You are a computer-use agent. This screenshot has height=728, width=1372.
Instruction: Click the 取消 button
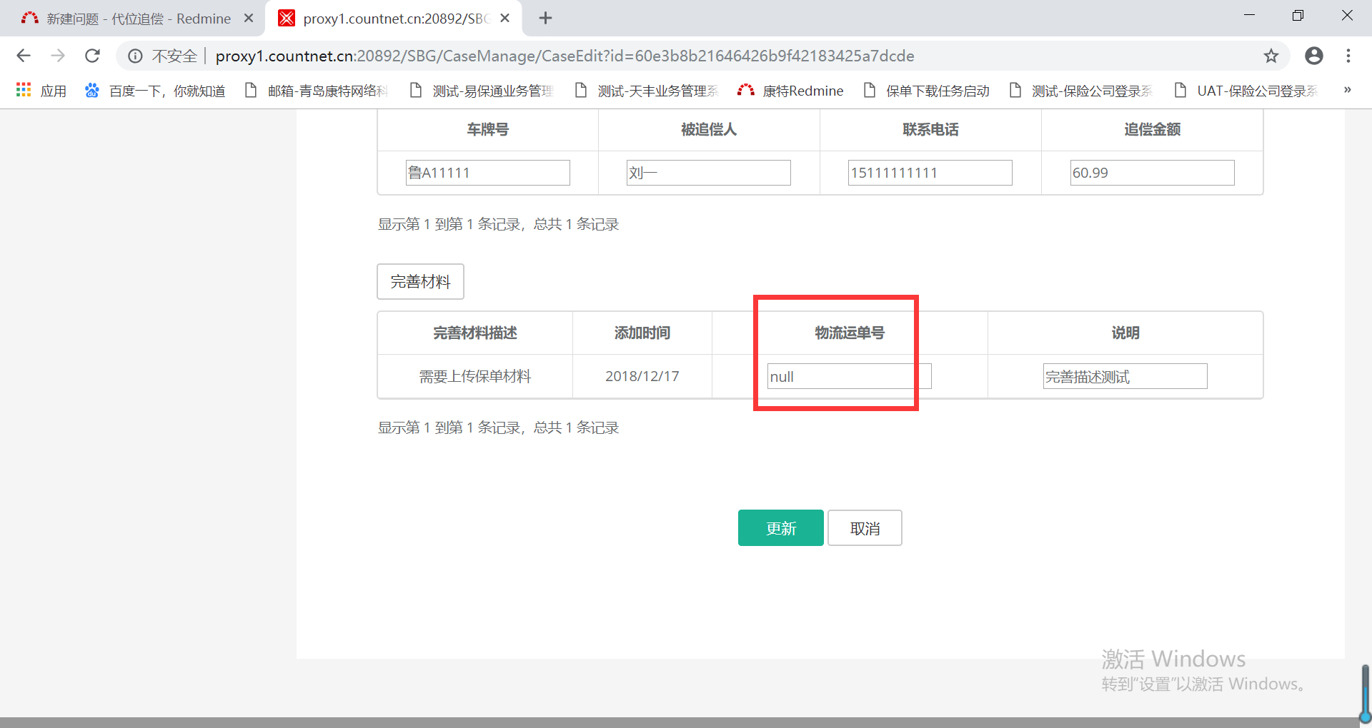click(865, 528)
